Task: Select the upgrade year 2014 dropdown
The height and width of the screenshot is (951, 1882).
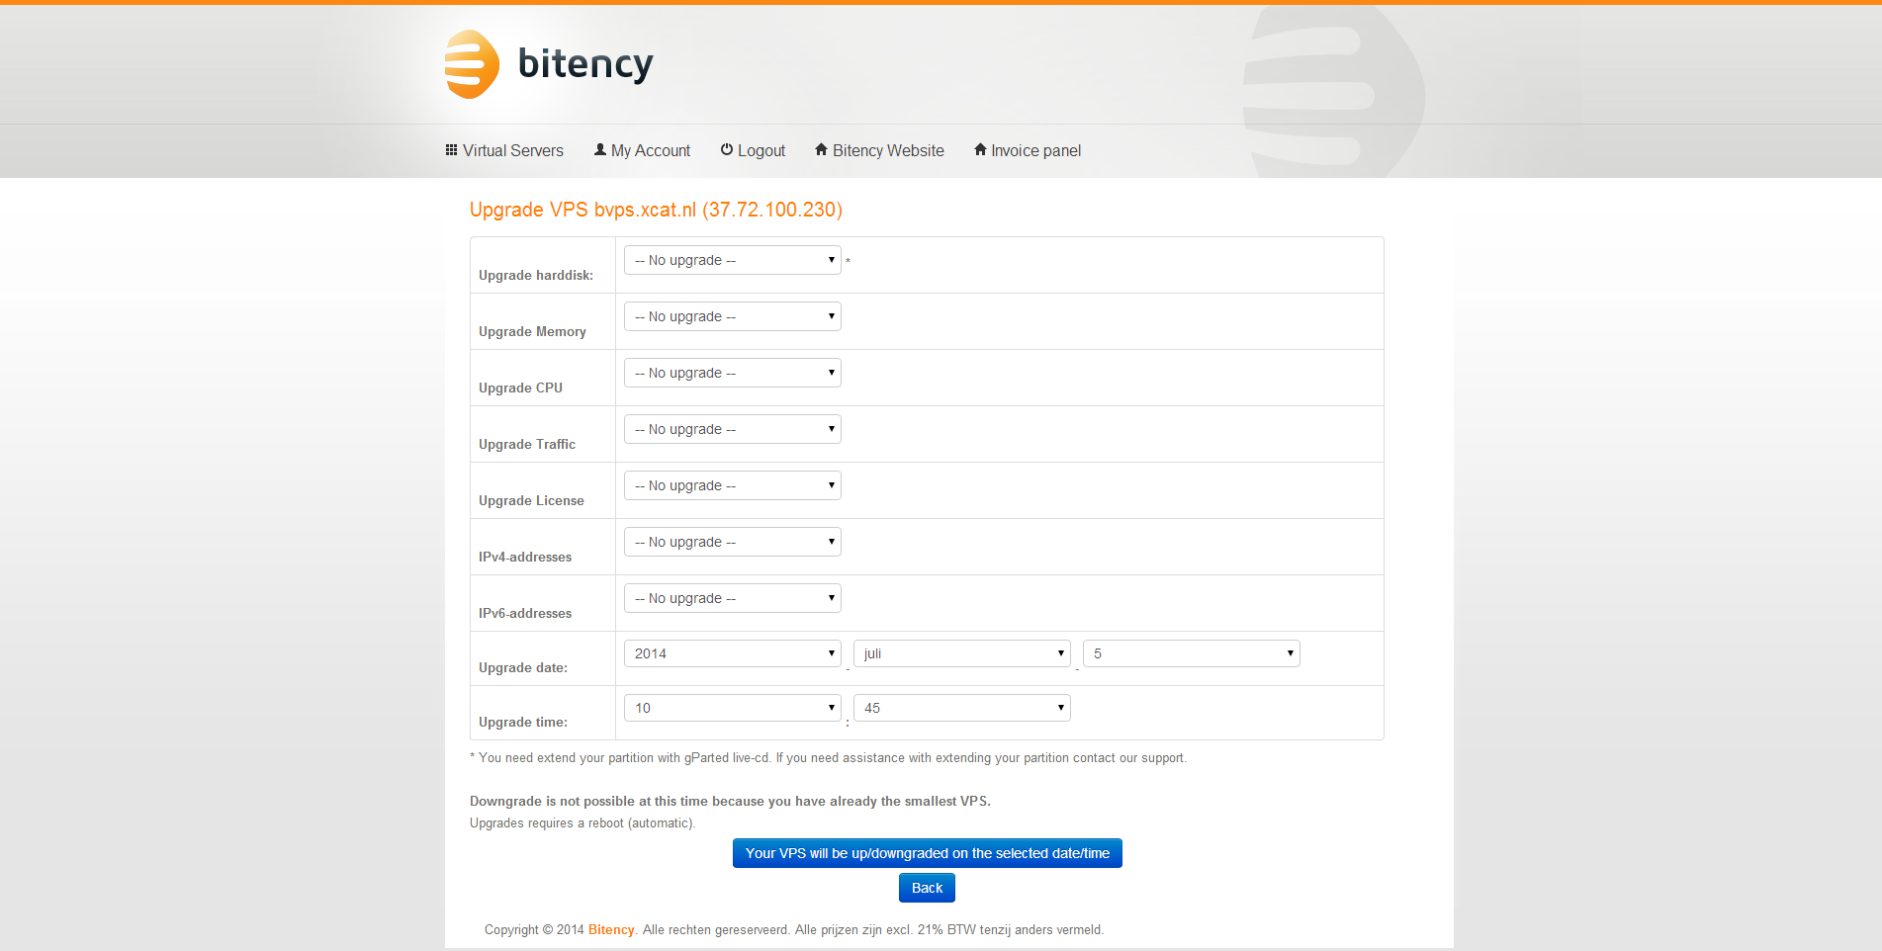Action: coord(732,653)
